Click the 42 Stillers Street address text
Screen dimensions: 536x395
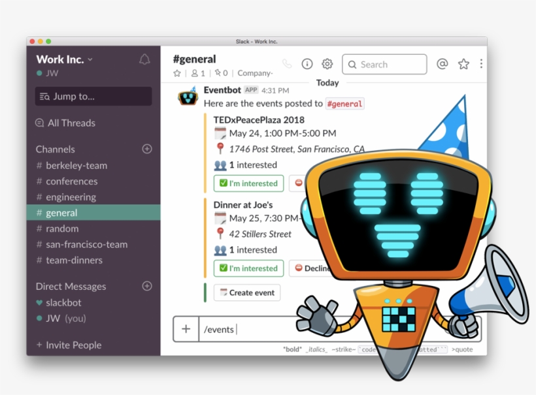click(x=260, y=234)
